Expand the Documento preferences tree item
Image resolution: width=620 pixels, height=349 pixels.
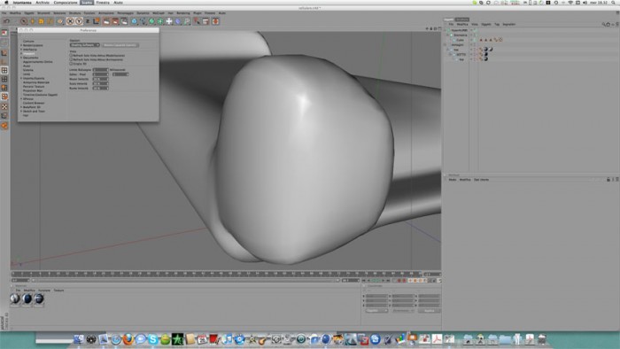pyautogui.click(x=21, y=58)
